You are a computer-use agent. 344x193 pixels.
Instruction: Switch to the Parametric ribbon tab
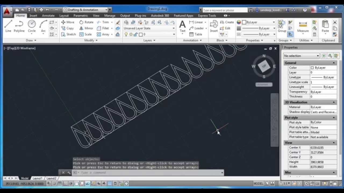(81, 16)
